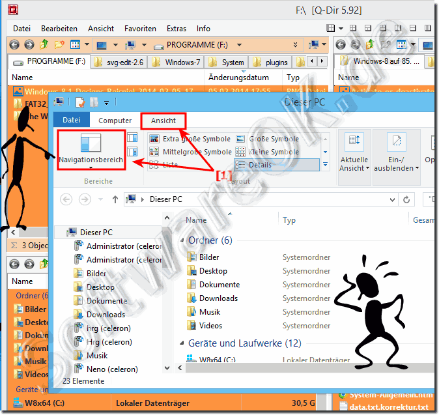Refresh the Dieser PC address bar
439x415 pixels.
406,199
